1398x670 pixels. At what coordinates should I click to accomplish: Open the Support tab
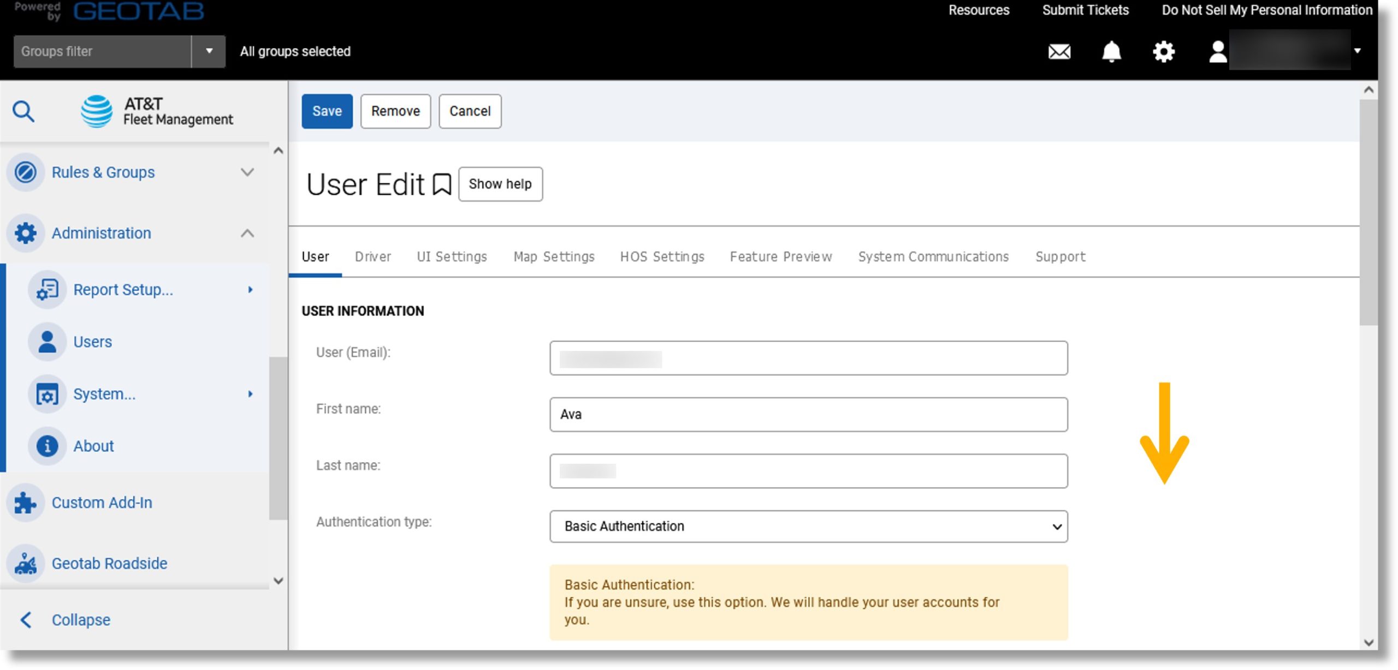1061,257
